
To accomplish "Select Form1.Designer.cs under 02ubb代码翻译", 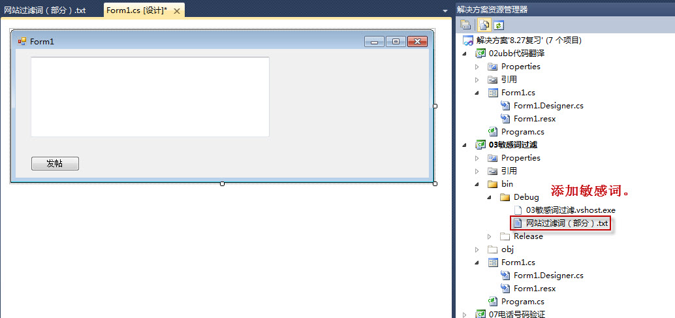I will [548, 105].
